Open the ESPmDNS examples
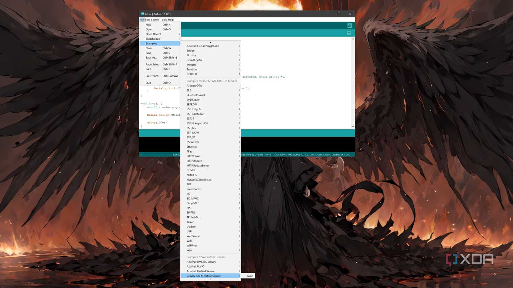The width and height of the screenshot is (513, 288). click(211, 142)
